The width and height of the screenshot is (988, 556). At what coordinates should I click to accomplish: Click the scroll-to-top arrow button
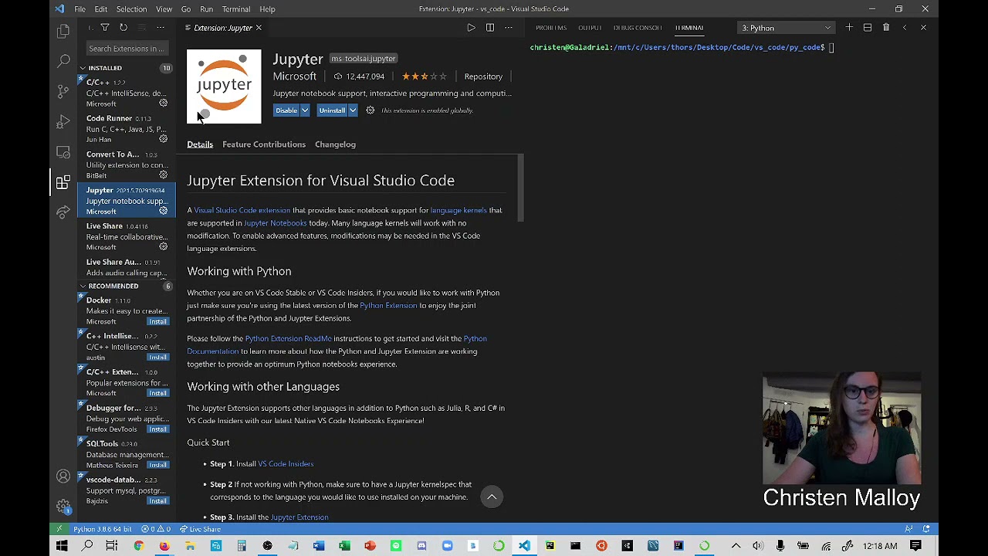coord(492,497)
